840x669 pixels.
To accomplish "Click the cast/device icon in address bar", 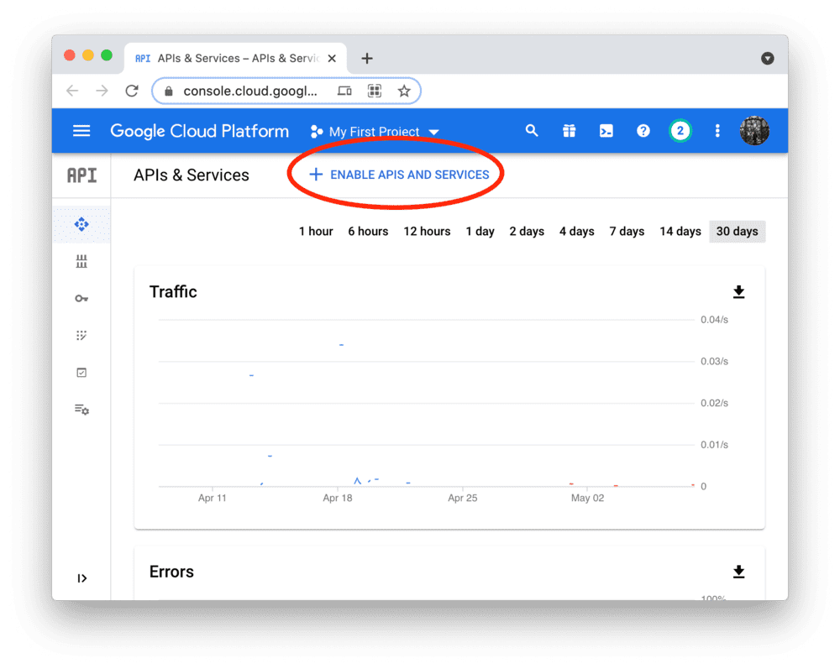I will [344, 91].
